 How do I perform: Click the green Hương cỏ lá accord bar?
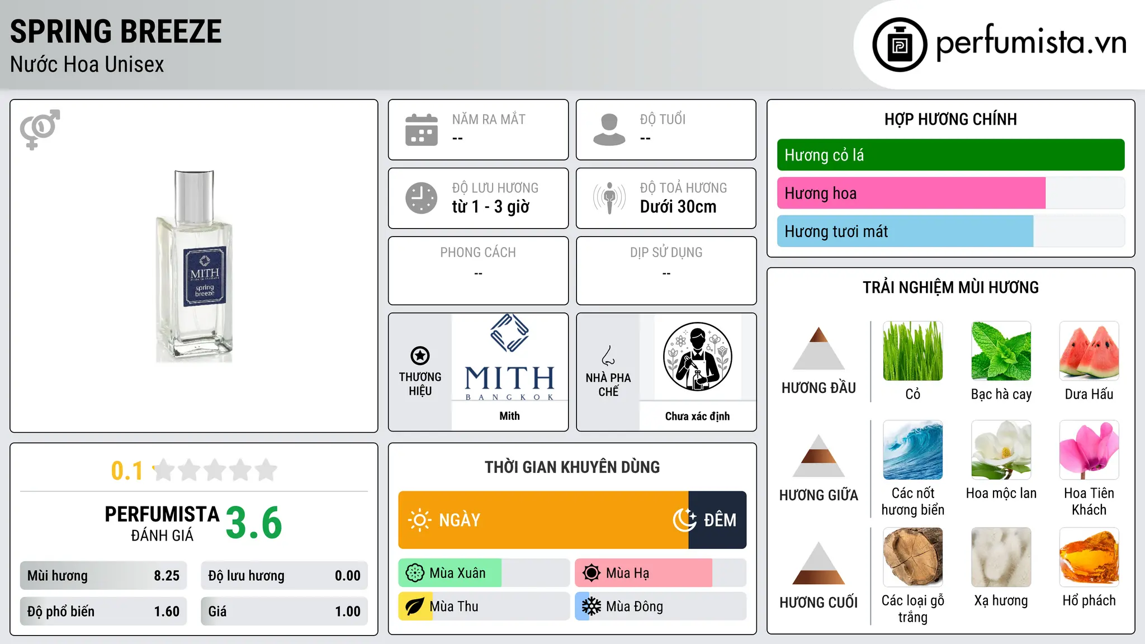point(950,155)
